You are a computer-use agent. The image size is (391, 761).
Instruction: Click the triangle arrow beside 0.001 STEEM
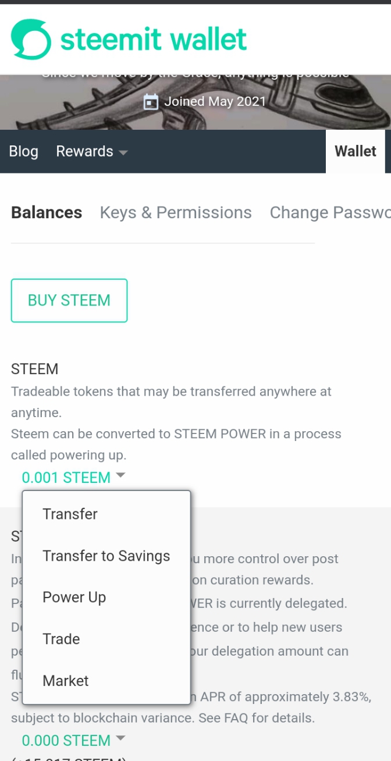tap(120, 475)
